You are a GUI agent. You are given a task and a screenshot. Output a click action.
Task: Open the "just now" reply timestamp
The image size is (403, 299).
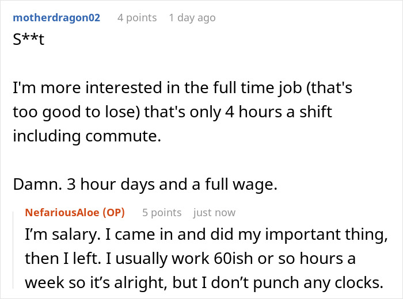coord(214,213)
